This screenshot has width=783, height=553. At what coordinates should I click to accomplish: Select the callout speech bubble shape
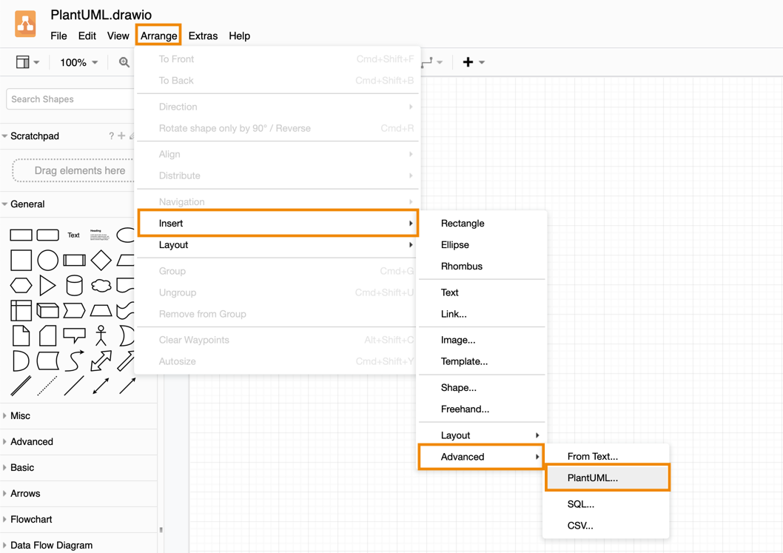click(x=74, y=335)
